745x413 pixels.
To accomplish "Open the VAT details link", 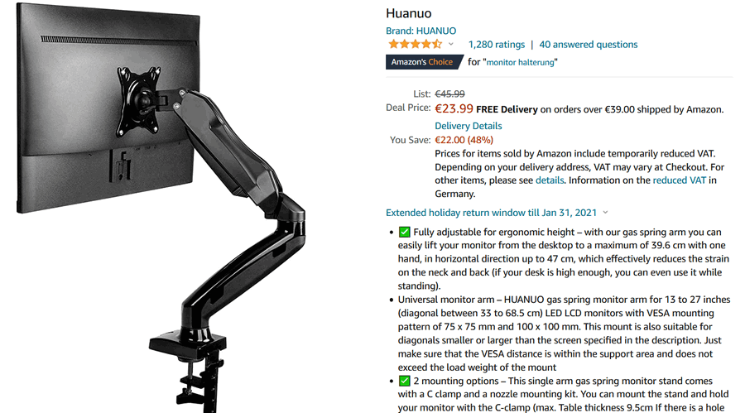I will click(550, 180).
